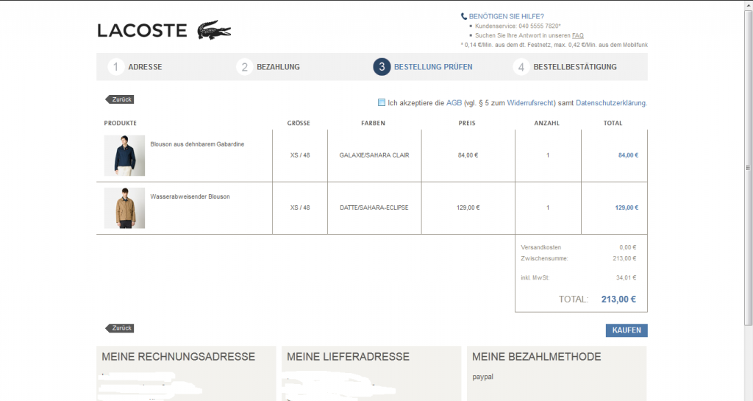753x401 pixels.
Task: Click the navy Gabardine blouson thumbnail
Action: pos(124,155)
